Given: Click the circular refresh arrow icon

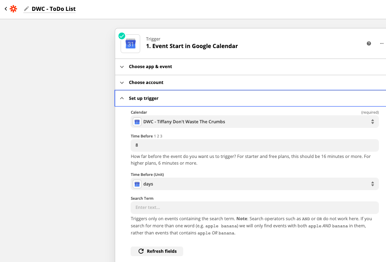Looking at the screenshot, I should pyautogui.click(x=141, y=252).
